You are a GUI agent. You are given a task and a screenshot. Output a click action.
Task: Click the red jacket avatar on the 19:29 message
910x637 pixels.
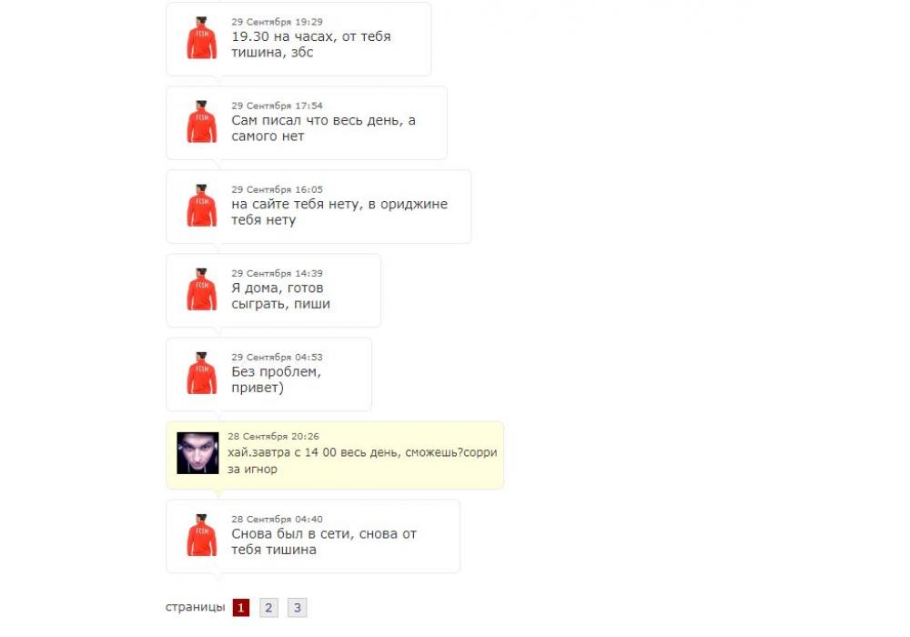pos(201,37)
